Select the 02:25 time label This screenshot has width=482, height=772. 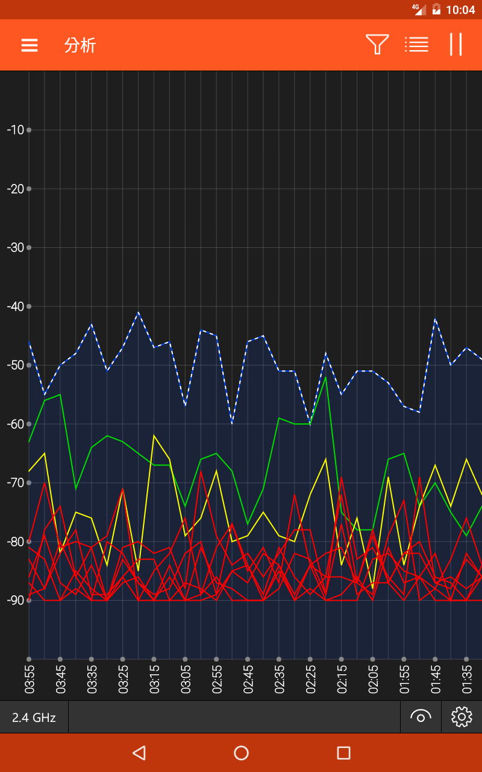311,679
